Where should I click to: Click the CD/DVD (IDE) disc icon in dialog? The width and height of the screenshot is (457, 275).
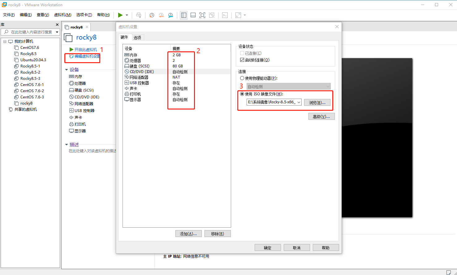pyautogui.click(x=127, y=72)
